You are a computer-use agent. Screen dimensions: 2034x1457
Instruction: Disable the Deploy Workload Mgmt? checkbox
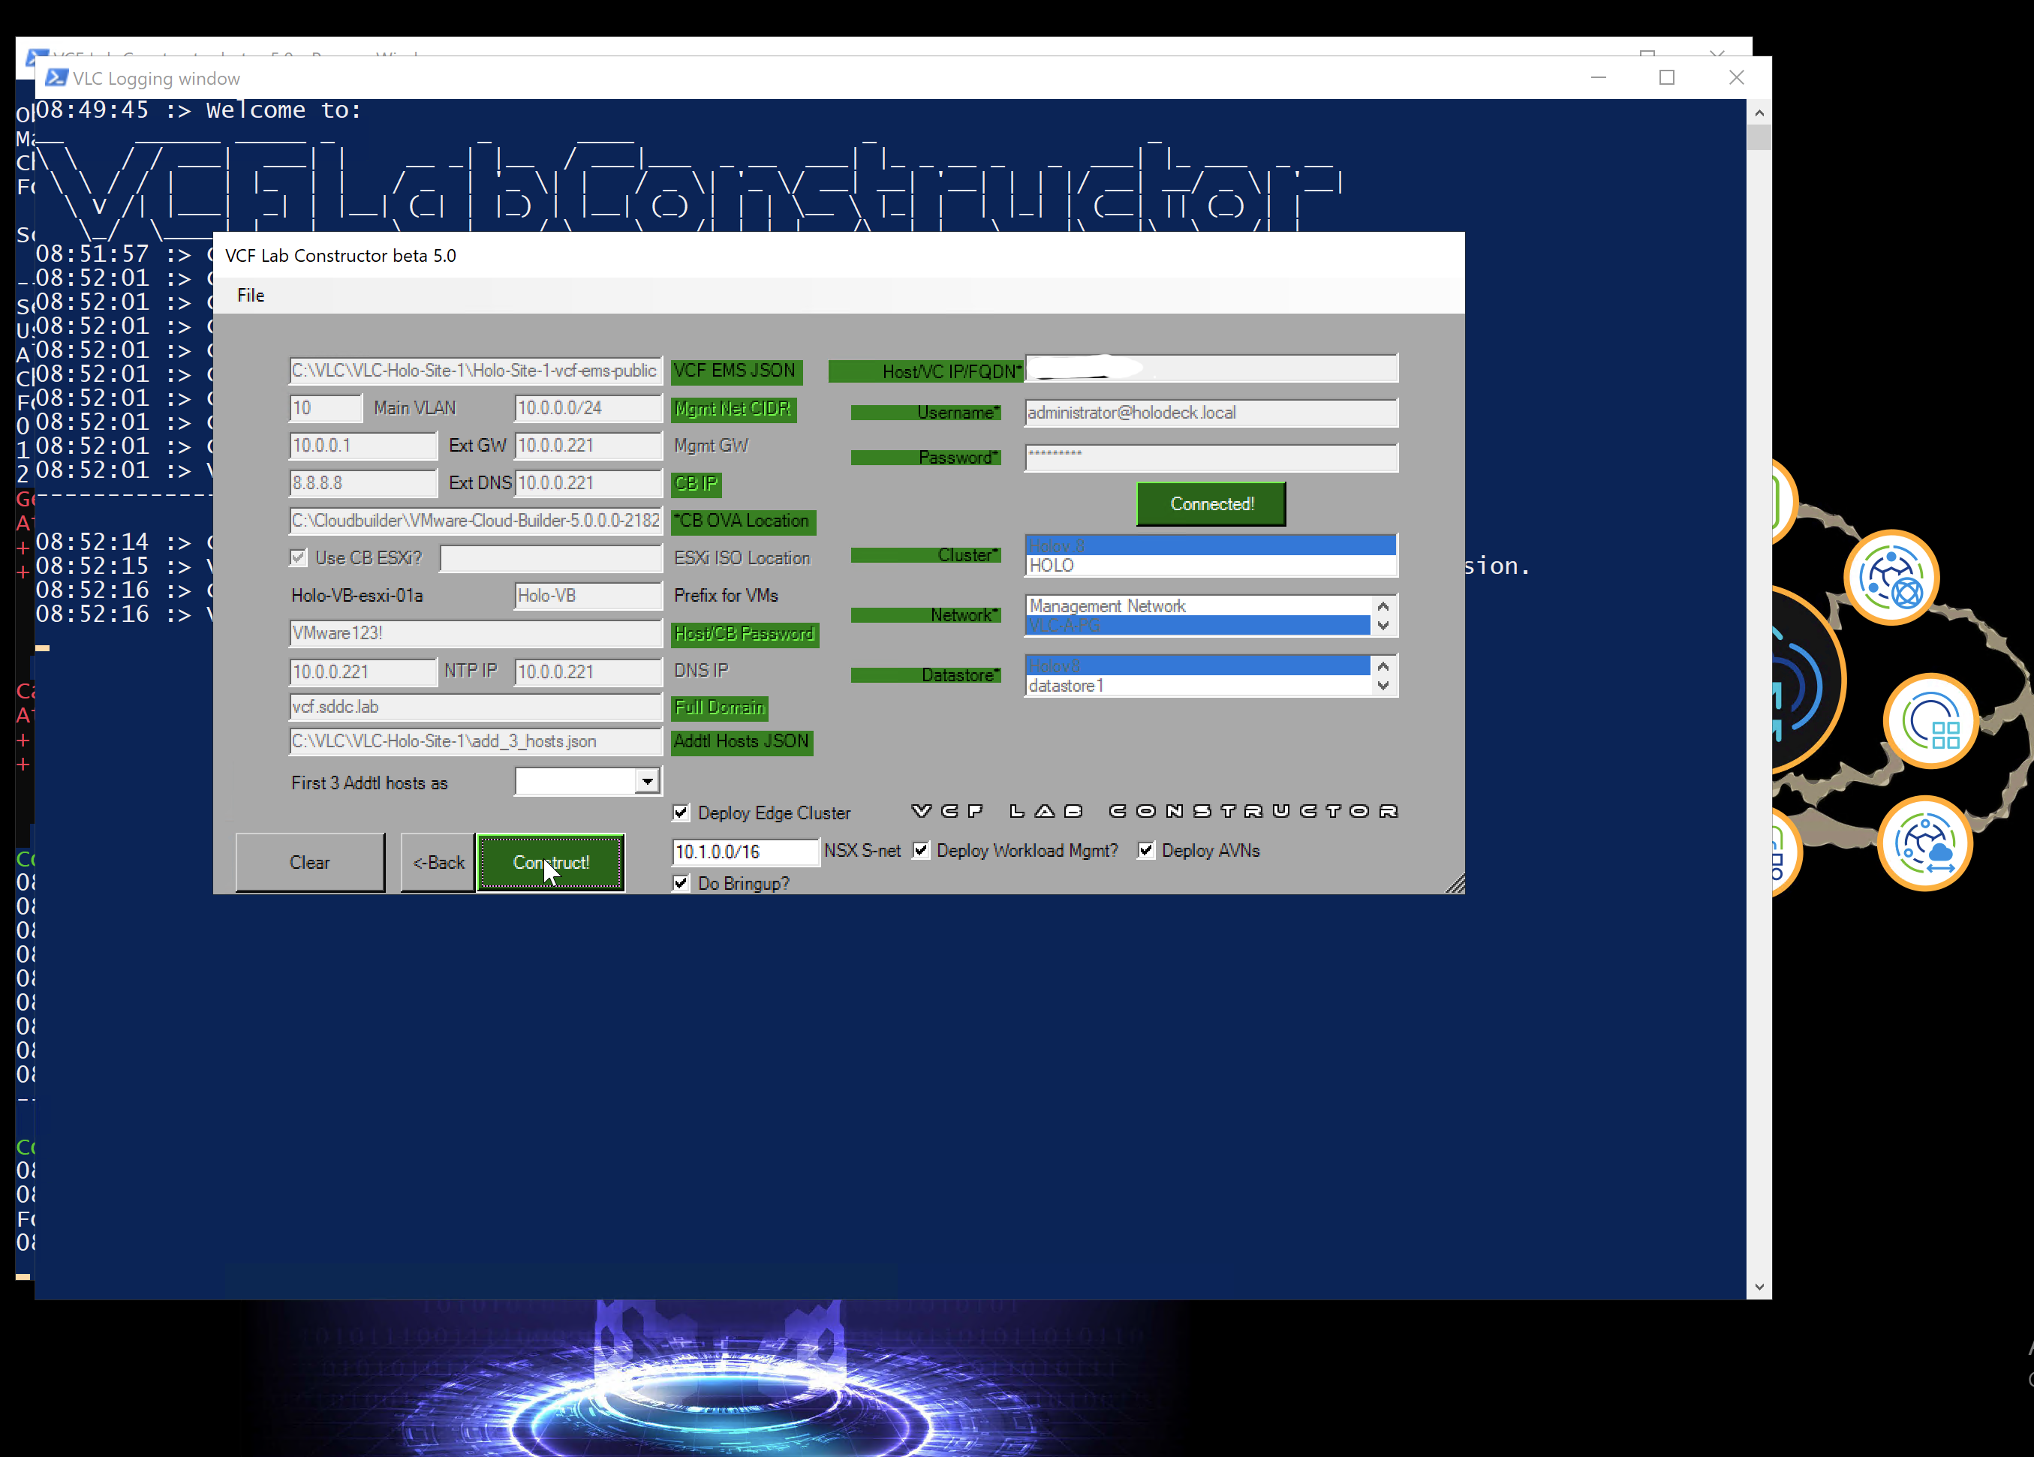(921, 850)
